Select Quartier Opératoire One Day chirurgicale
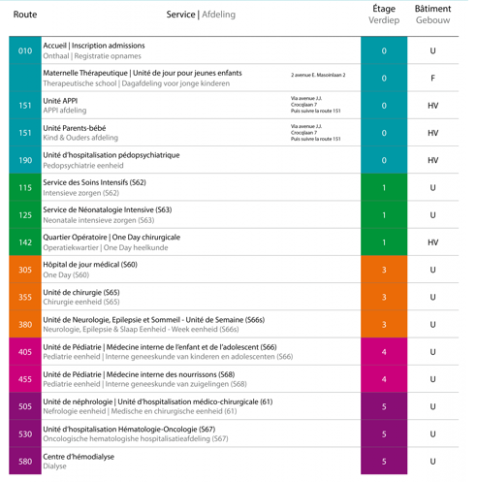Image resolution: width=477 pixels, height=482 pixels. coord(111,238)
